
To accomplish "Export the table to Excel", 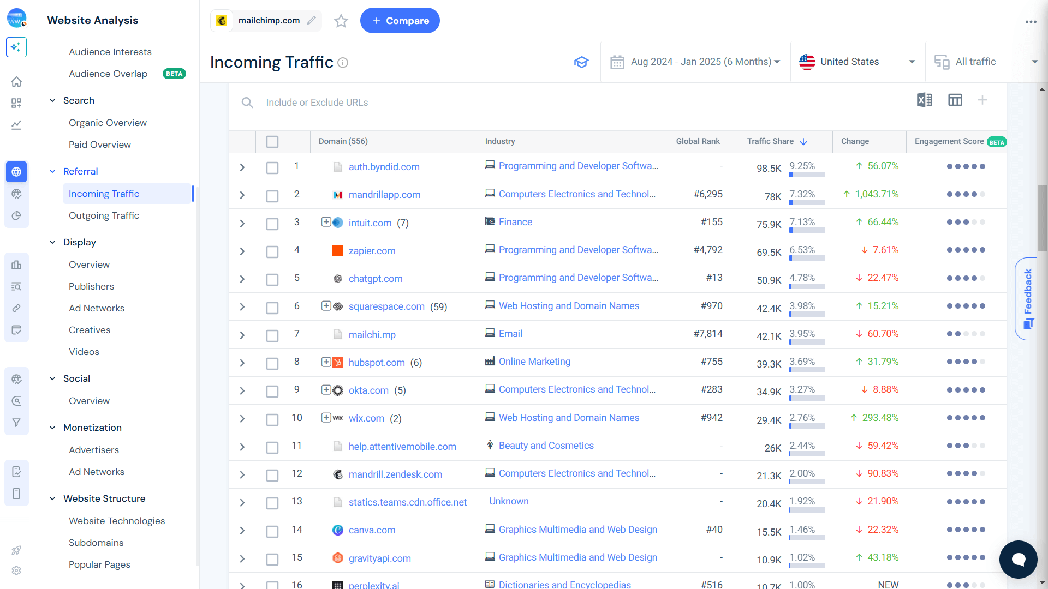I will click(925, 100).
